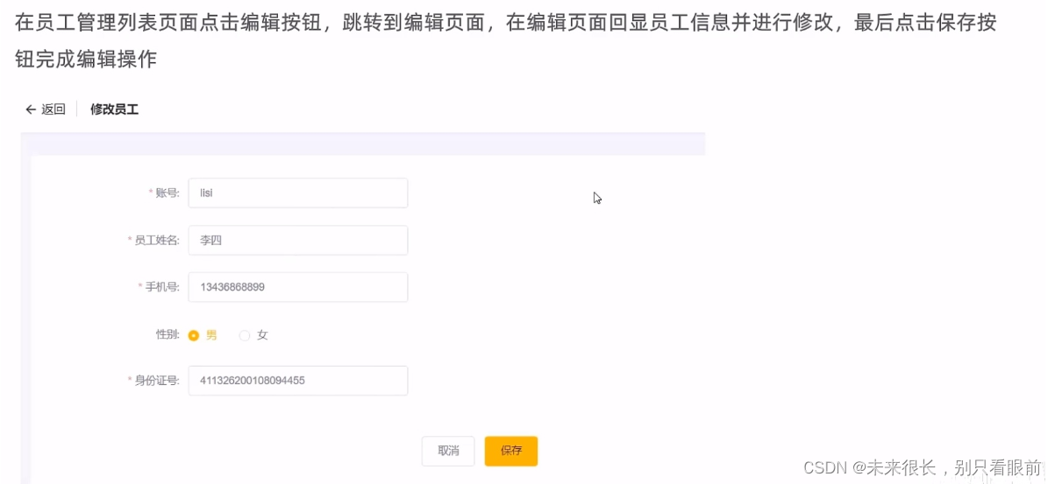This screenshot has width=1055, height=484.
Task: Click the 返回 link text
Action: point(53,109)
